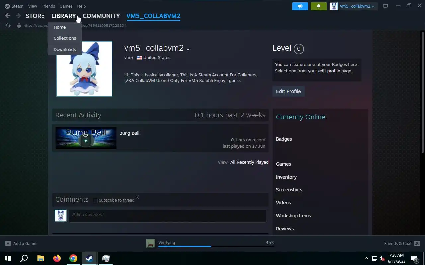The width and height of the screenshot is (425, 265).
Task: Open the Workshop Items link
Action: 294,216
